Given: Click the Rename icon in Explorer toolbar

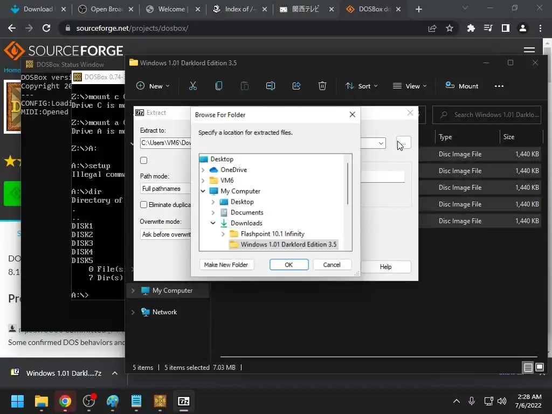Looking at the screenshot, I should (x=271, y=86).
